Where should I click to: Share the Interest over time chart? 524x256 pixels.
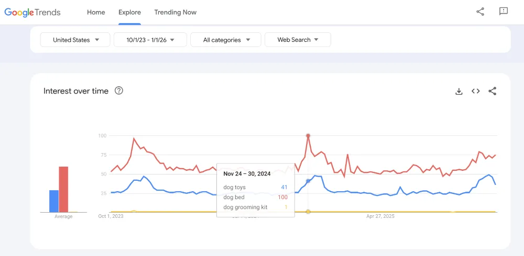click(x=492, y=91)
